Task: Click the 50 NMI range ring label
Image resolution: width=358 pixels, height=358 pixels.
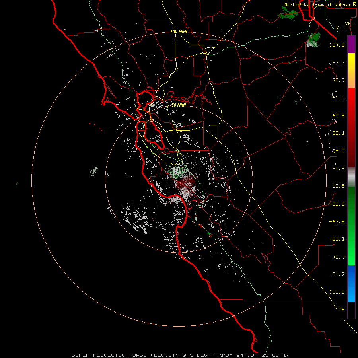Action: click(179, 105)
